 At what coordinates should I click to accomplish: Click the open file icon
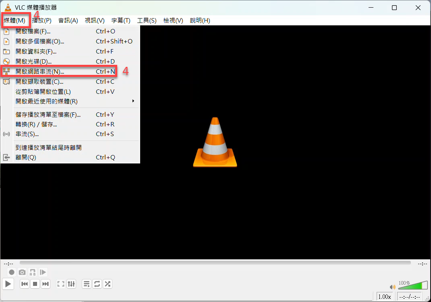tap(6, 31)
